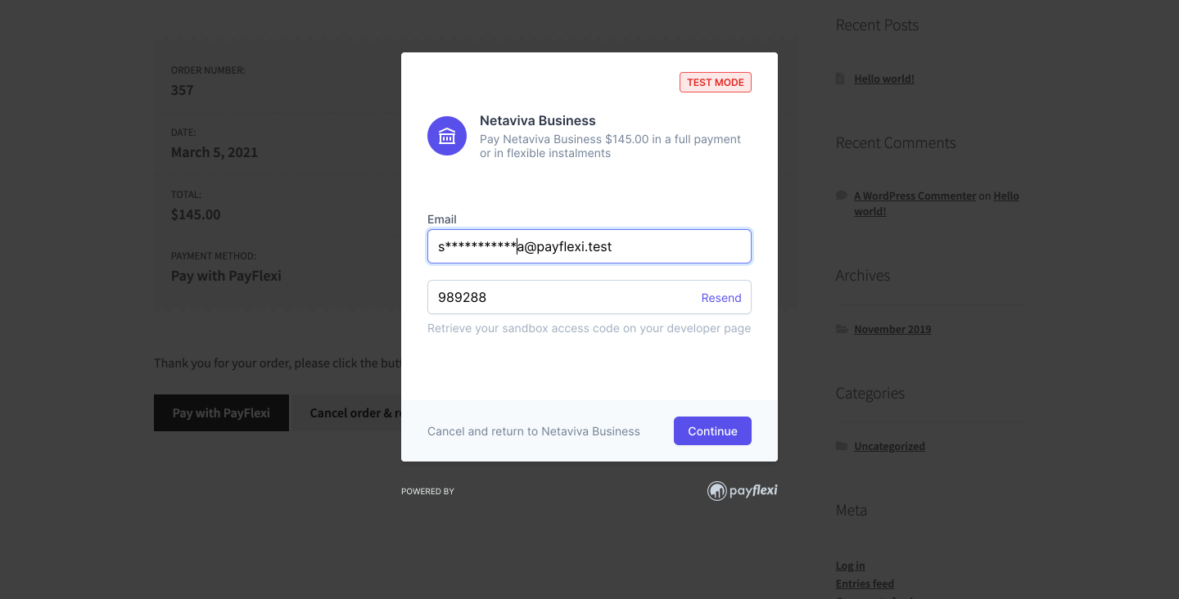Open the Uncategorized category link

[889, 446]
